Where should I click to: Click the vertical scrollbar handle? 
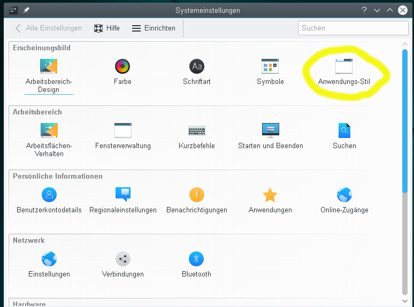[405, 121]
